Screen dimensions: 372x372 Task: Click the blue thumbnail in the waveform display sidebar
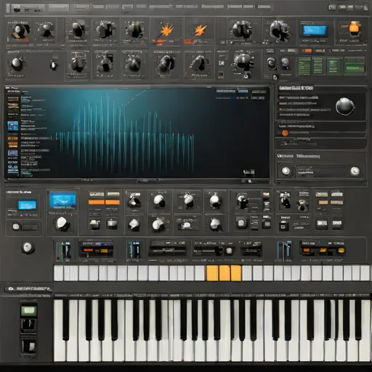pos(13,126)
